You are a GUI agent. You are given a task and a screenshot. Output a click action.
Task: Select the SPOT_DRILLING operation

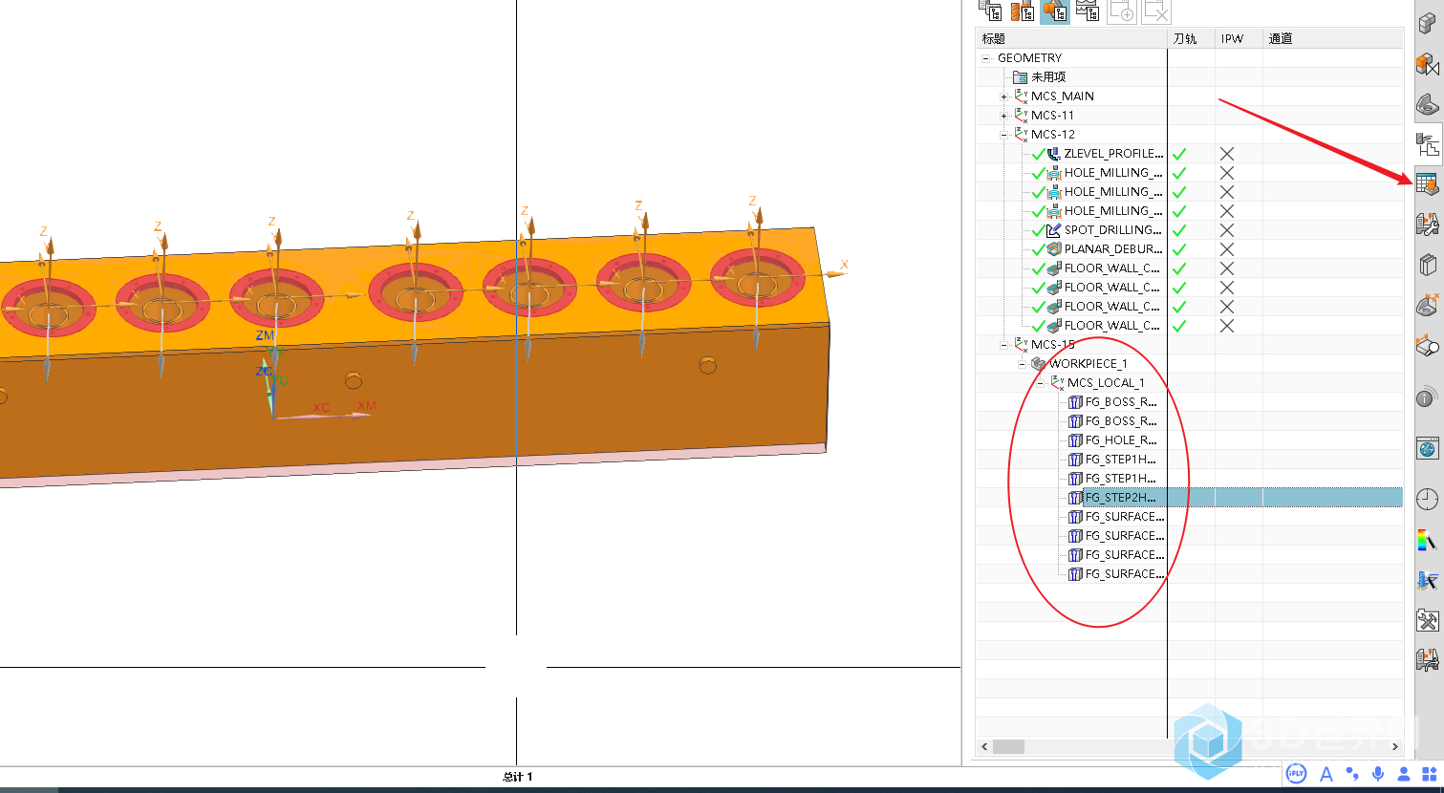(x=1113, y=230)
